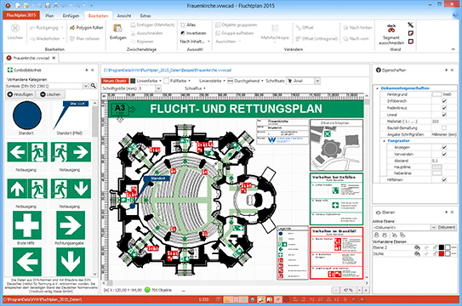
Task: Click the zoom minus button
Action: [336, 290]
